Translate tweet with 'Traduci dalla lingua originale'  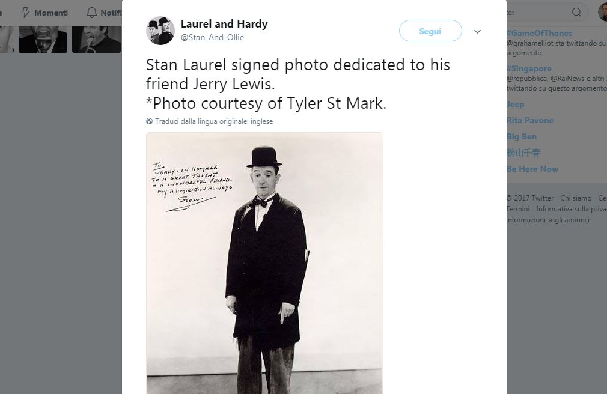214,121
